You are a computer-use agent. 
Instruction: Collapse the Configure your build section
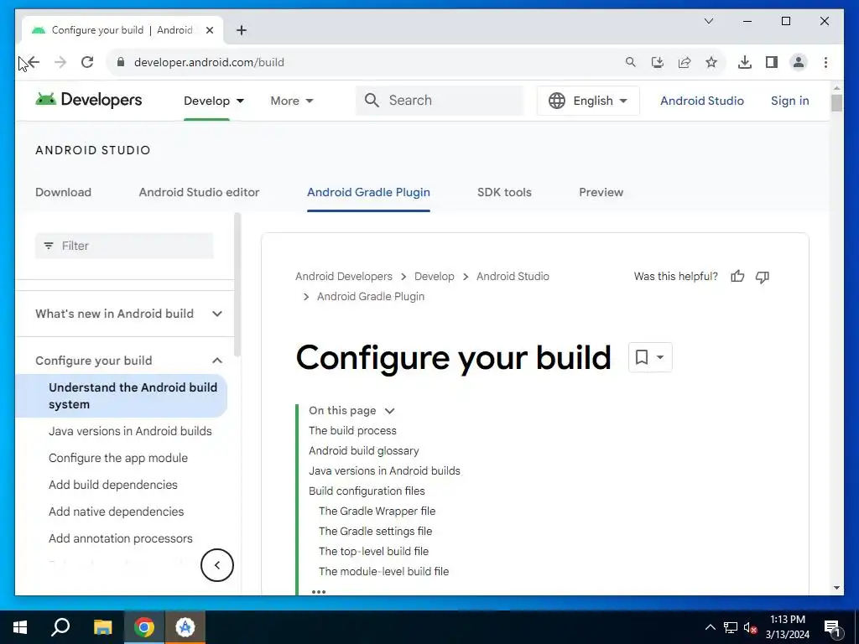(217, 361)
